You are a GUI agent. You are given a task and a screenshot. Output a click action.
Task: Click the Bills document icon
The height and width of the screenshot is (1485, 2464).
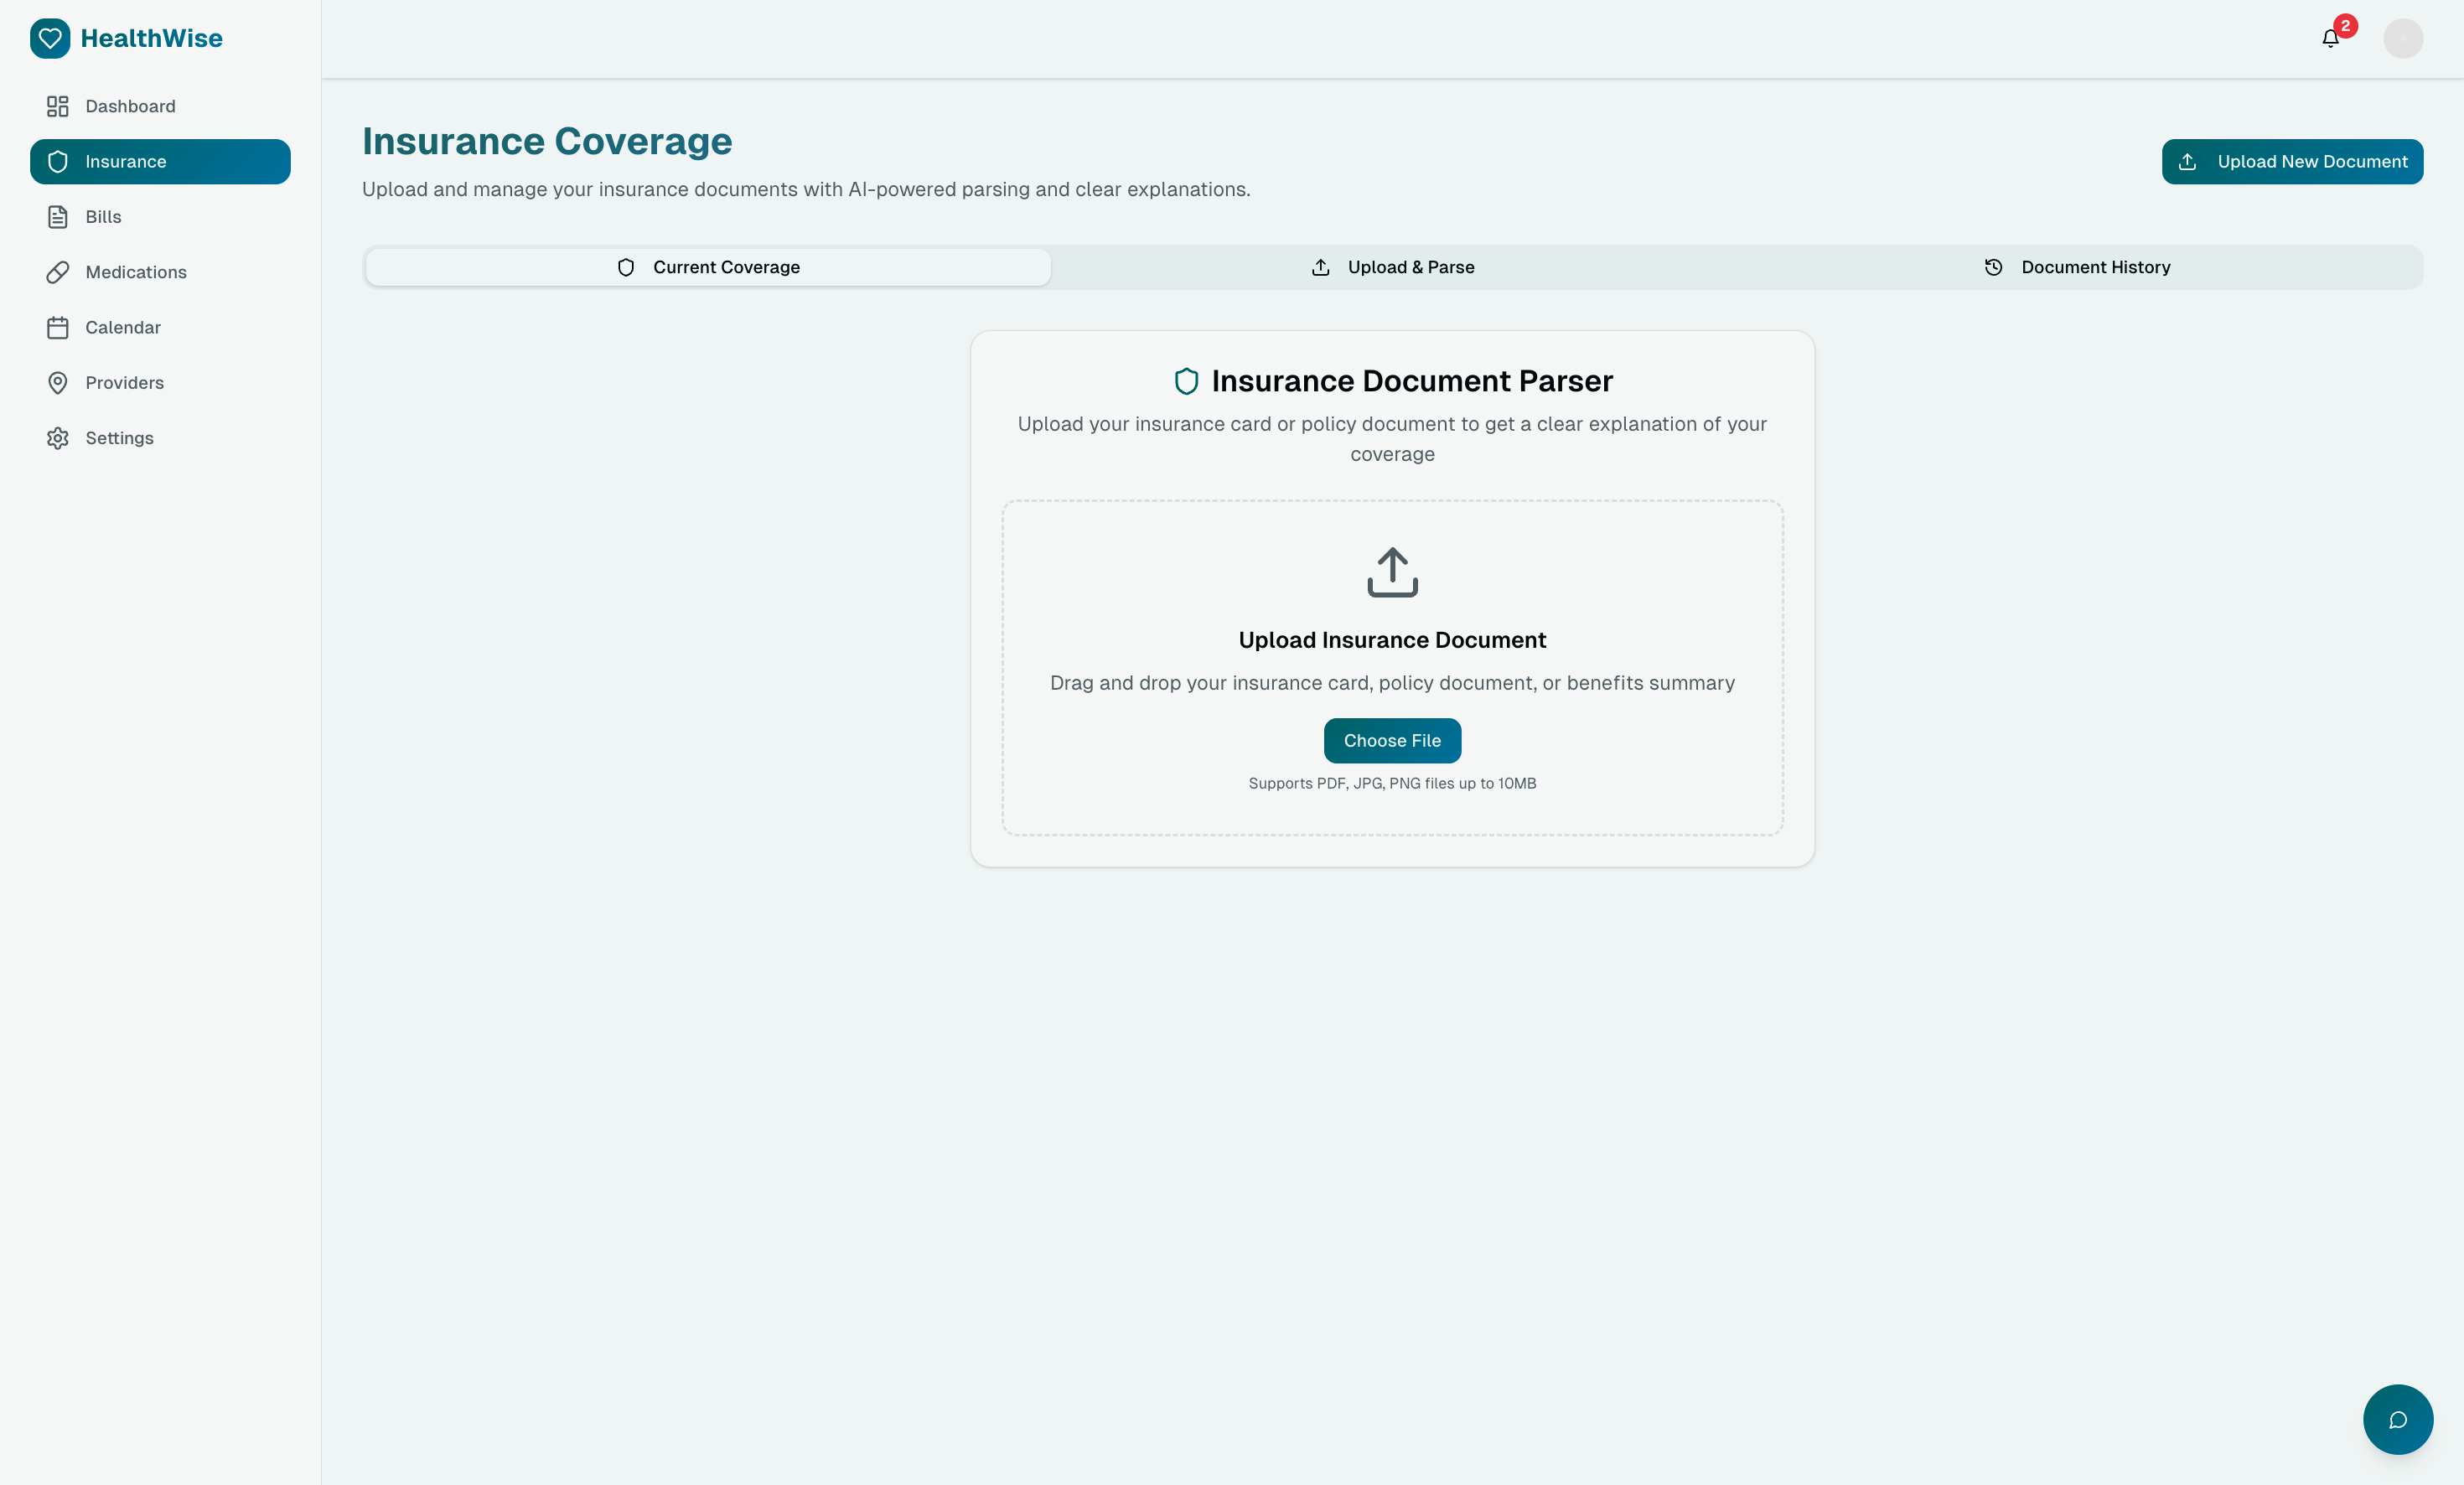coord(58,217)
